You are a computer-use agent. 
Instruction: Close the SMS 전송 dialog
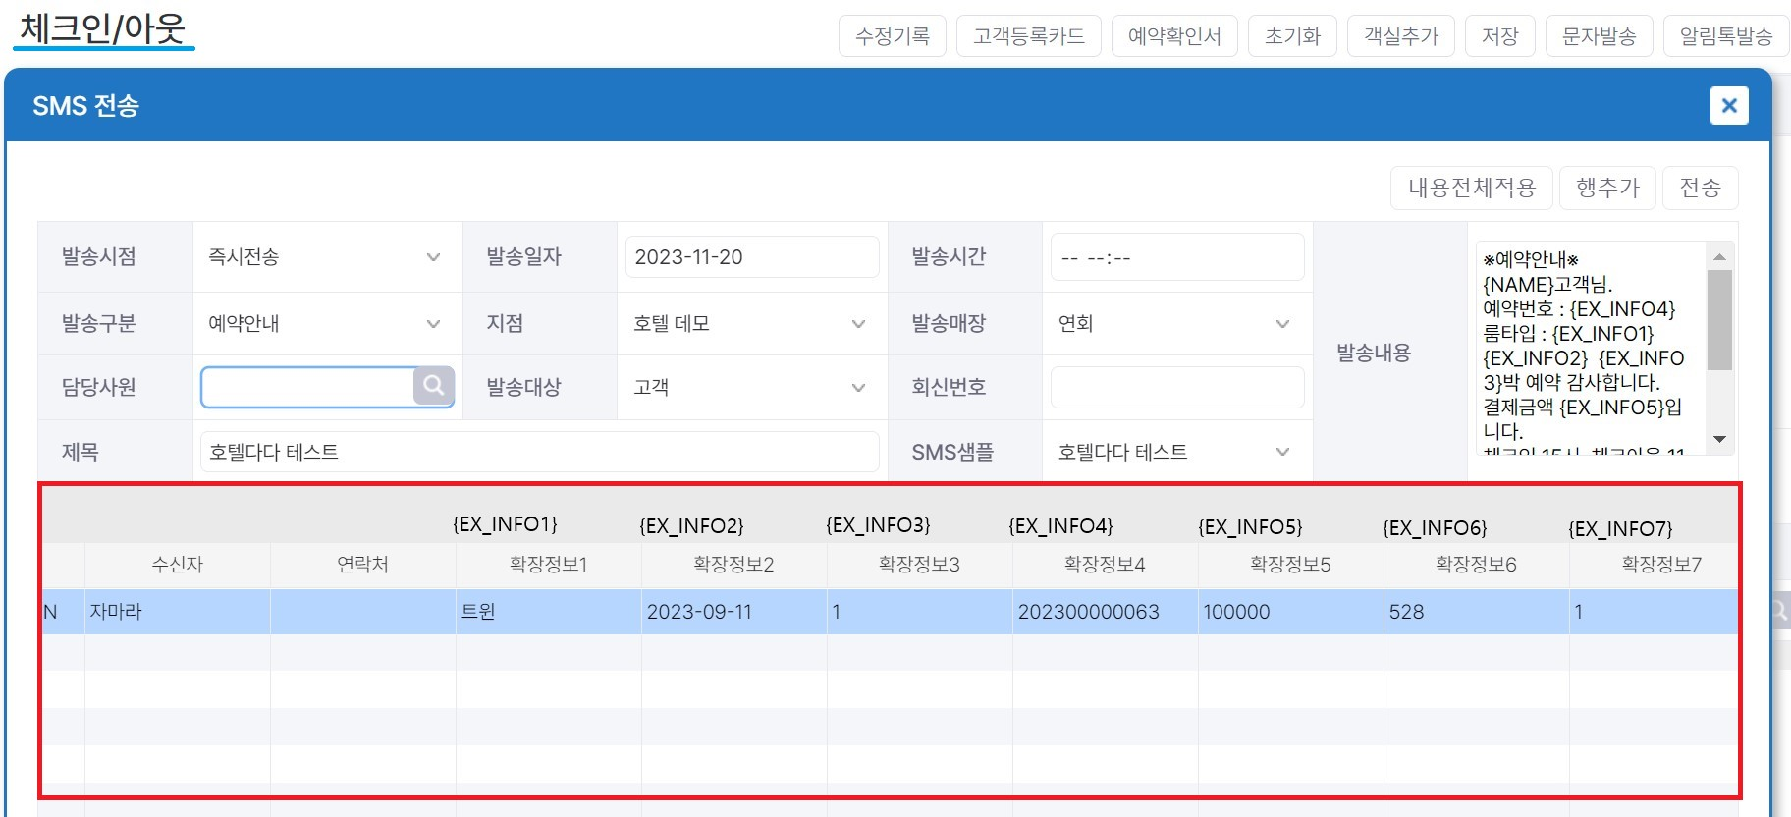point(1729,105)
